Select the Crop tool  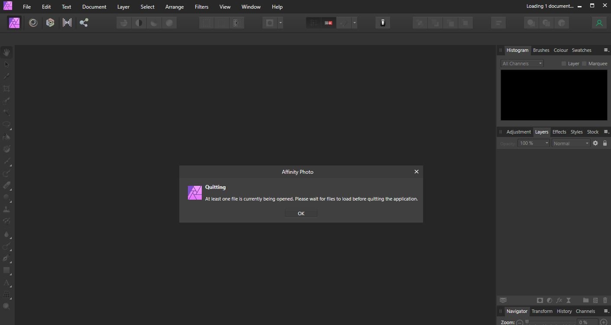(6, 89)
